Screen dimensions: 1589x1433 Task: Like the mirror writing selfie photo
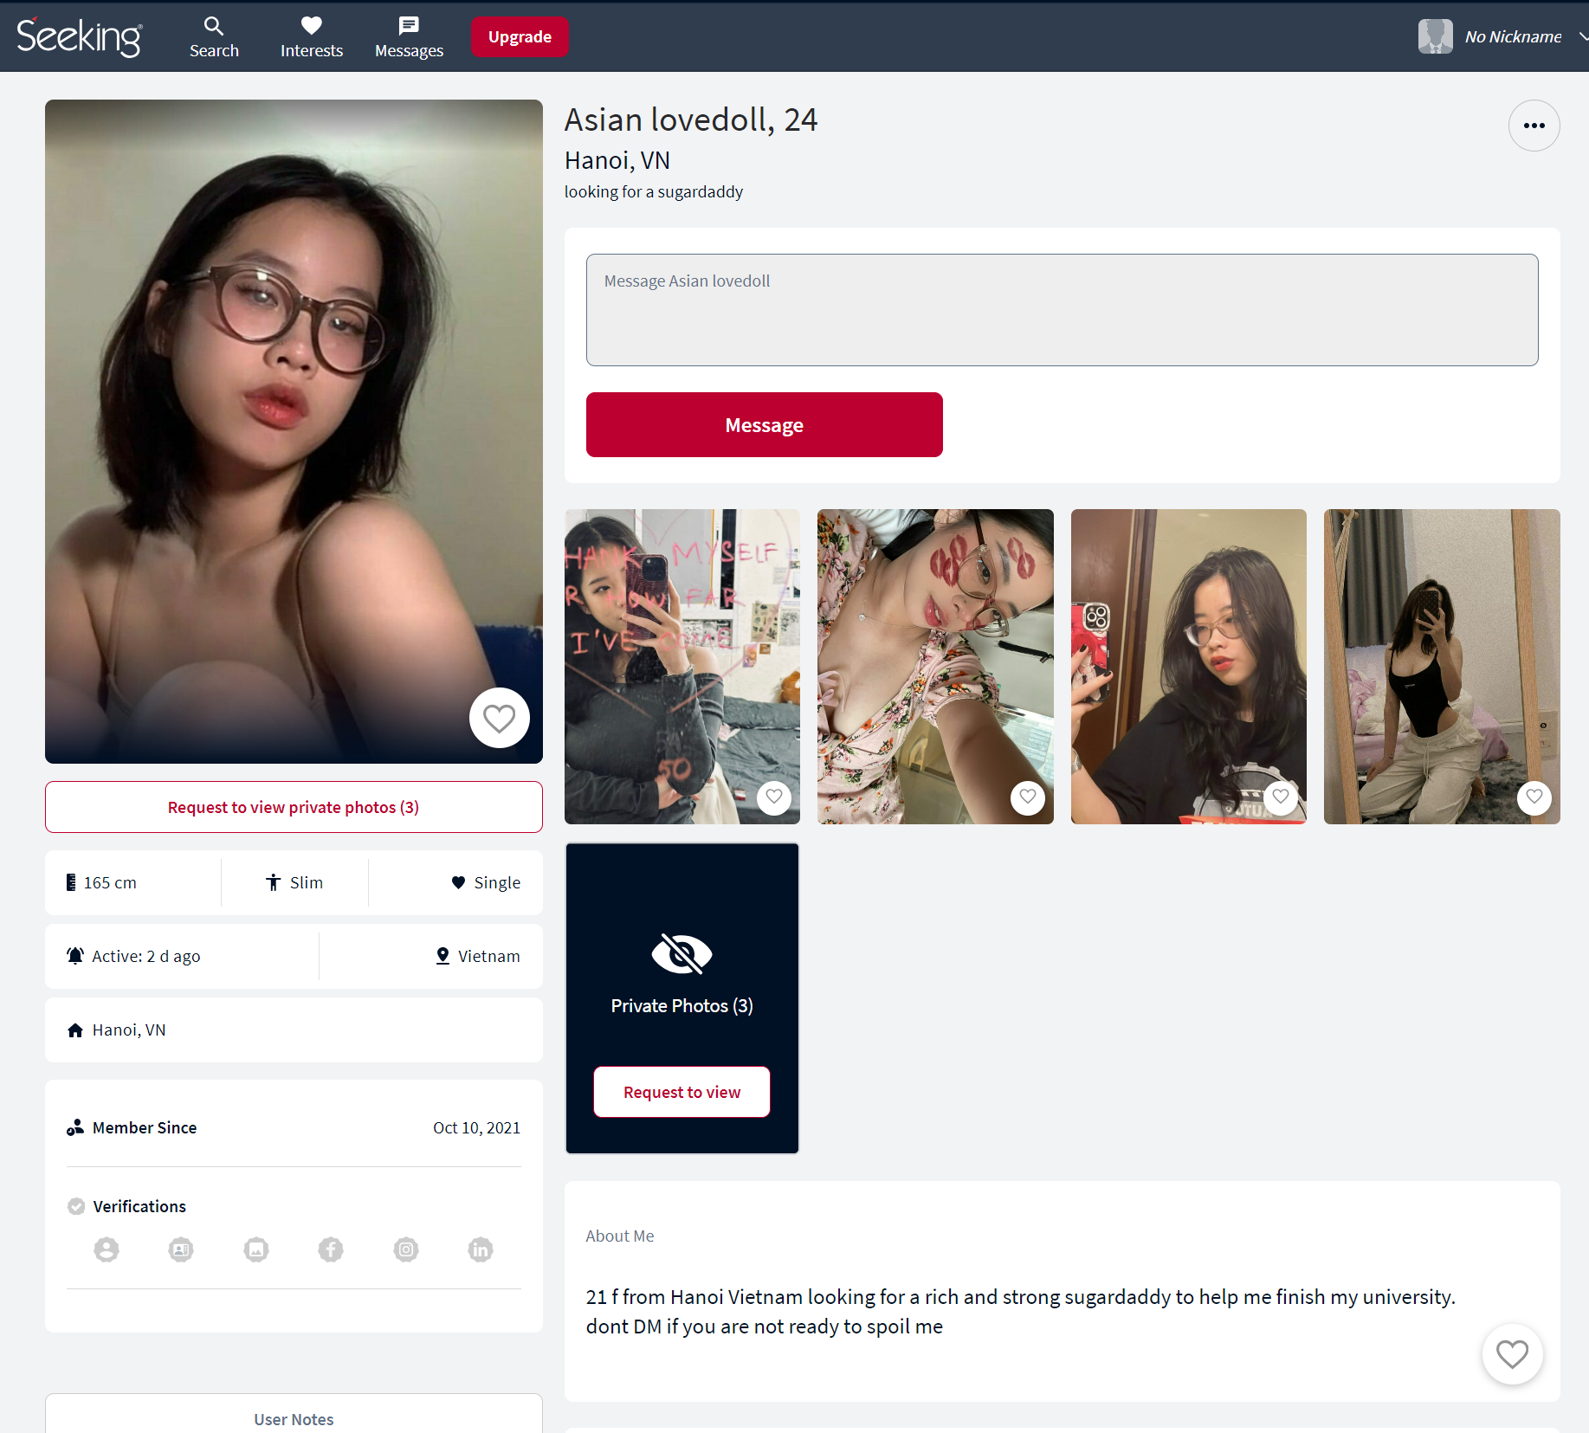click(773, 797)
